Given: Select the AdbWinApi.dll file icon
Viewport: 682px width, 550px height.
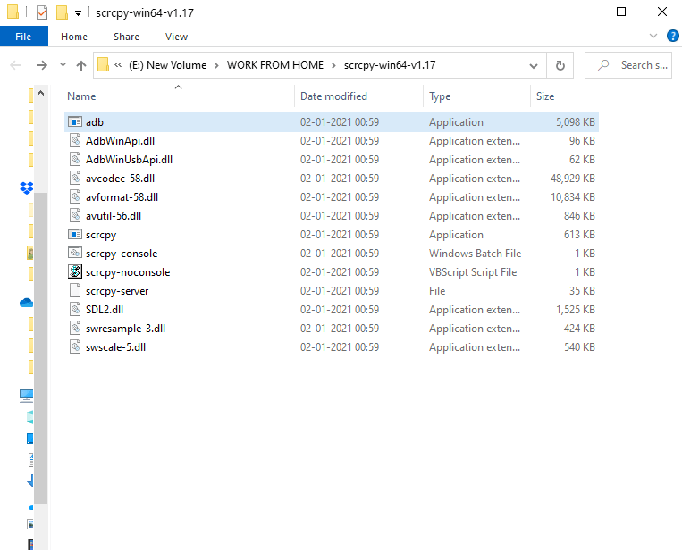Looking at the screenshot, I should pos(75,141).
